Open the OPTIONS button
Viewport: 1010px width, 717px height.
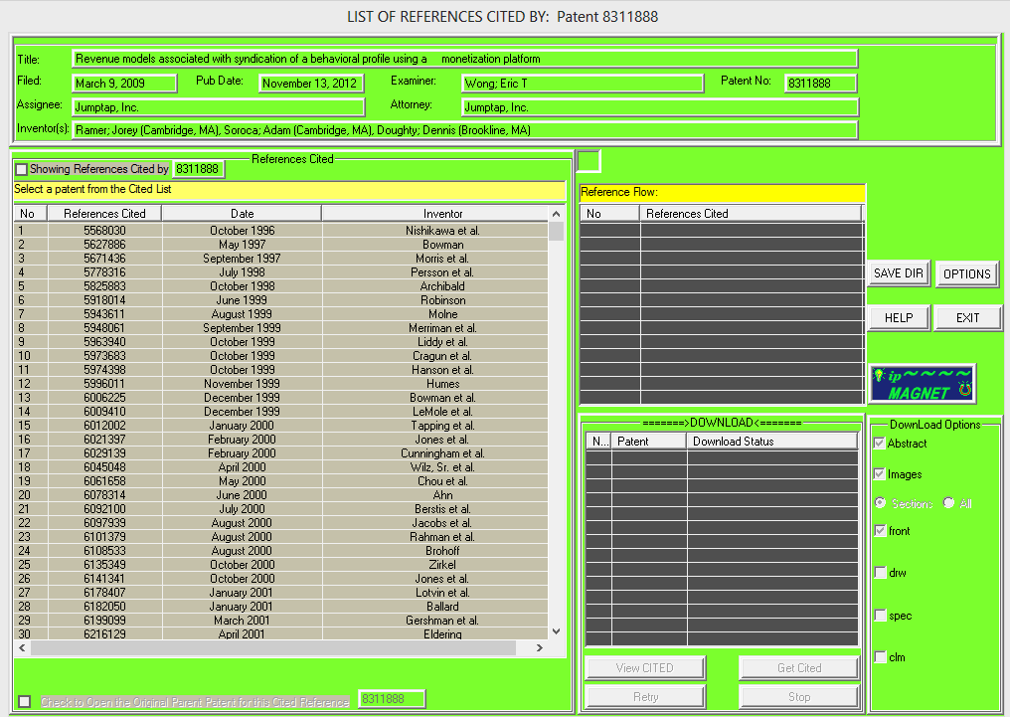coord(967,274)
